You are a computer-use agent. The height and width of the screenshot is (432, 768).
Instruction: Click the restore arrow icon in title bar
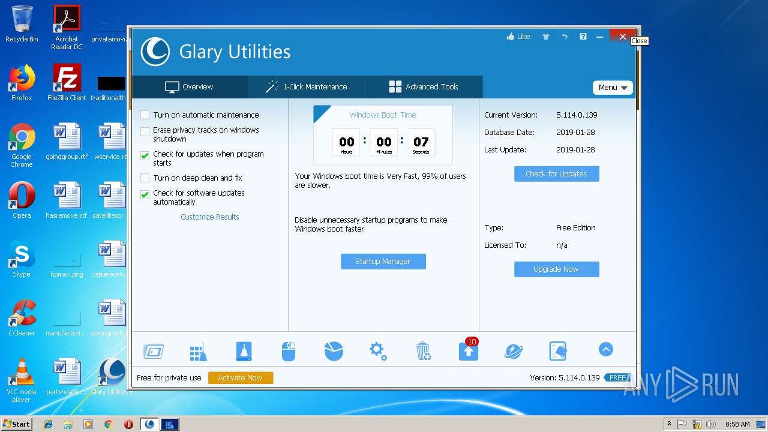click(564, 37)
